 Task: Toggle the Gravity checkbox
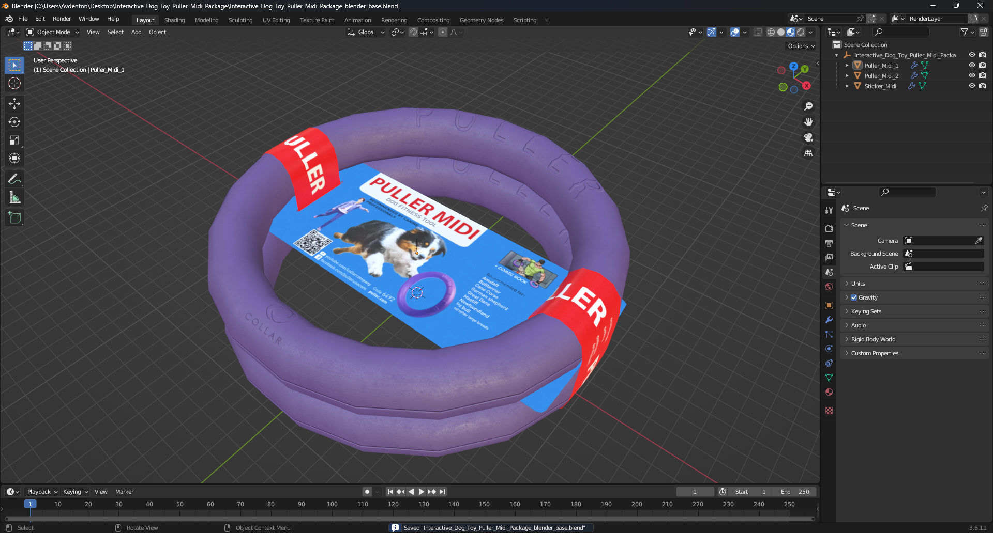[854, 297]
